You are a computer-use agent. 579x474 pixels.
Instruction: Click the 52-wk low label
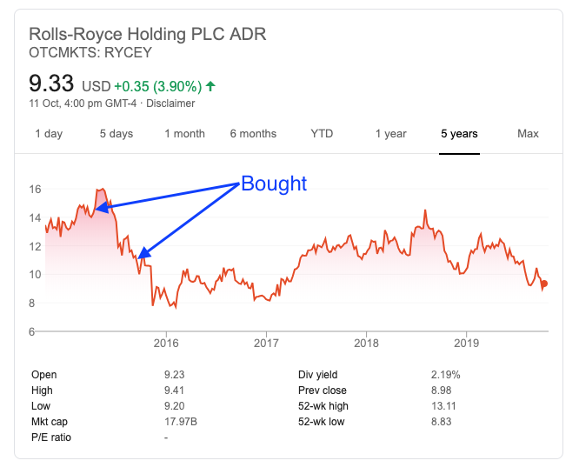click(x=322, y=422)
